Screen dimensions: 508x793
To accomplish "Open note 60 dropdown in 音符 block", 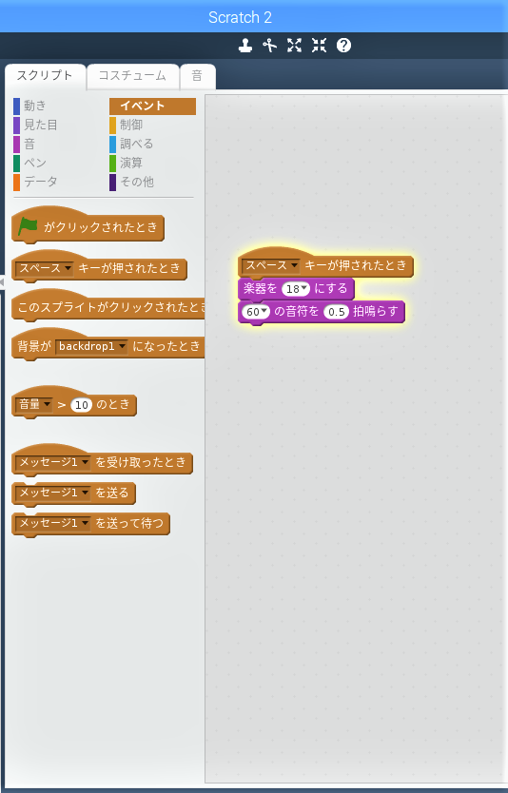I will coord(256,312).
